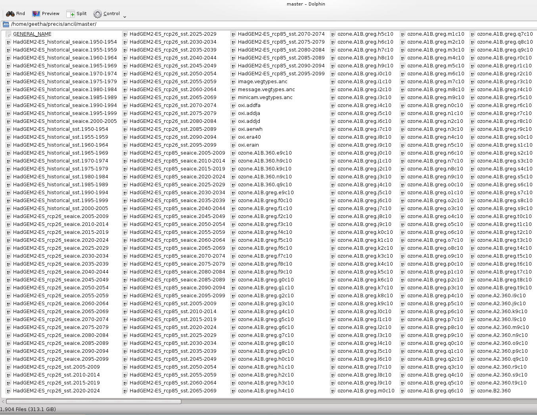537x415 pixels.
Task: Select icon of HadGEM2-ES_historical_sst.1950-1954
Action: tap(8, 129)
